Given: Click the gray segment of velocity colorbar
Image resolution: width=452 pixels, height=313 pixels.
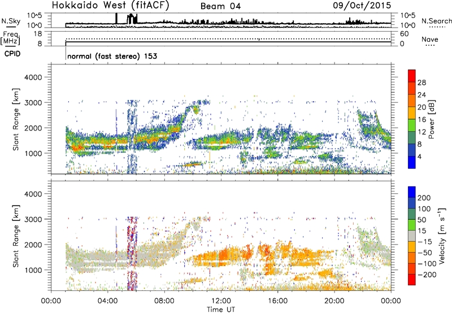Looking at the screenshot, I should click(412, 236).
